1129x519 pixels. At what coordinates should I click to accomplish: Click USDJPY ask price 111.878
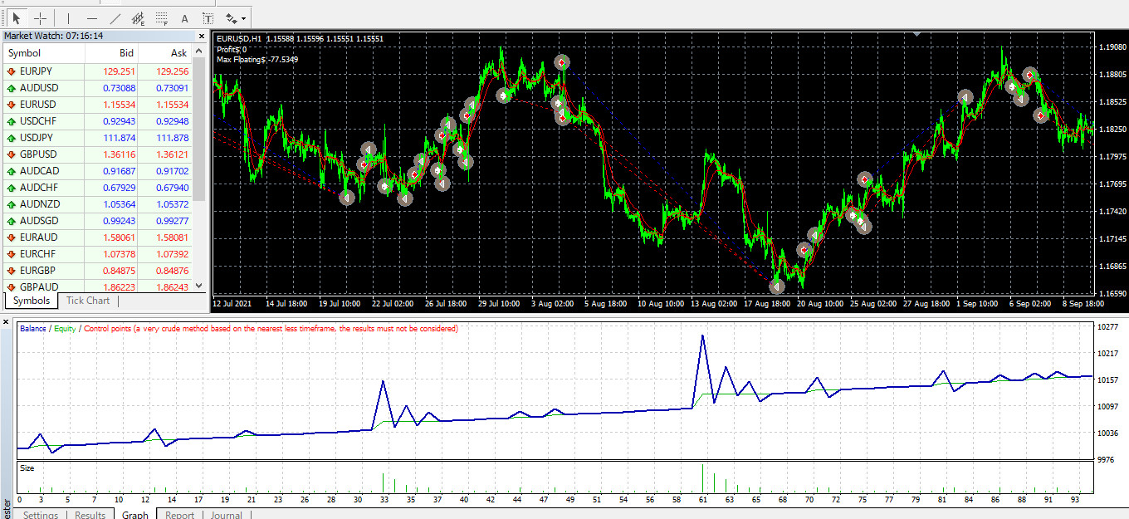point(172,138)
